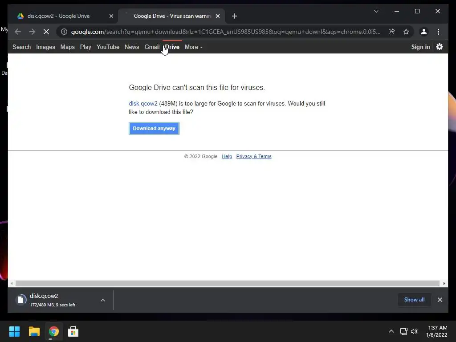Open Microsoft Store from taskbar
Viewport: 456px width, 342px height.
(73, 331)
